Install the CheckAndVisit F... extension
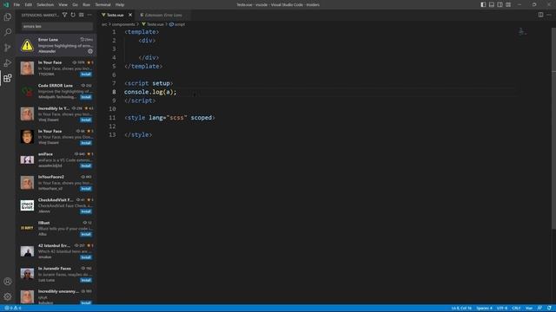Screen dimensions: 556x312 [x=86, y=211]
